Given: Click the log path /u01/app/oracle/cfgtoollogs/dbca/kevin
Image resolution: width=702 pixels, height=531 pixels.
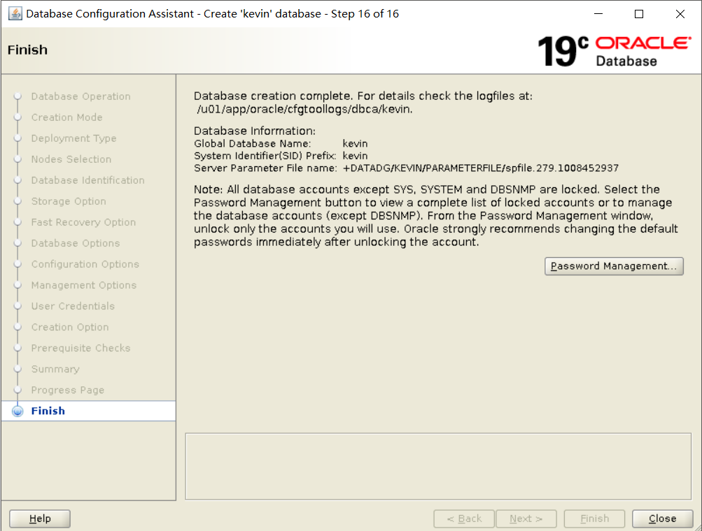Looking at the screenshot, I should point(304,109).
